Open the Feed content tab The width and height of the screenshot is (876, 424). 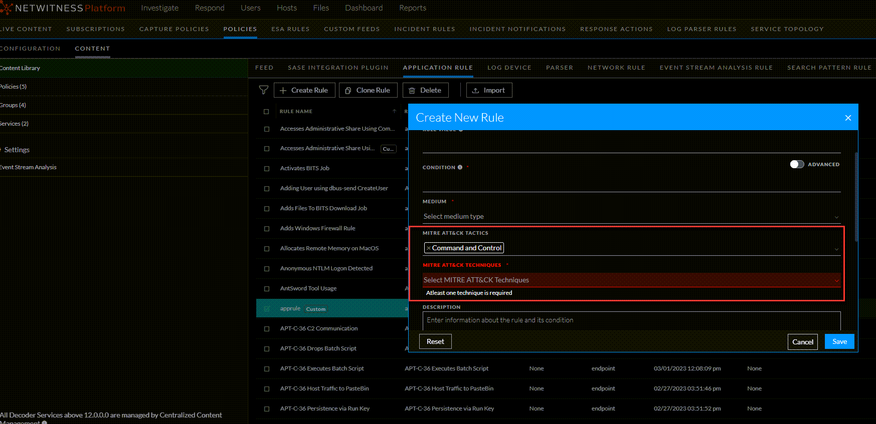pyautogui.click(x=264, y=68)
